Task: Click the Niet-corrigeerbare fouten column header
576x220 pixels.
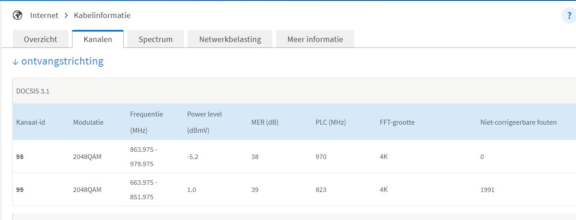Action: tap(518, 122)
